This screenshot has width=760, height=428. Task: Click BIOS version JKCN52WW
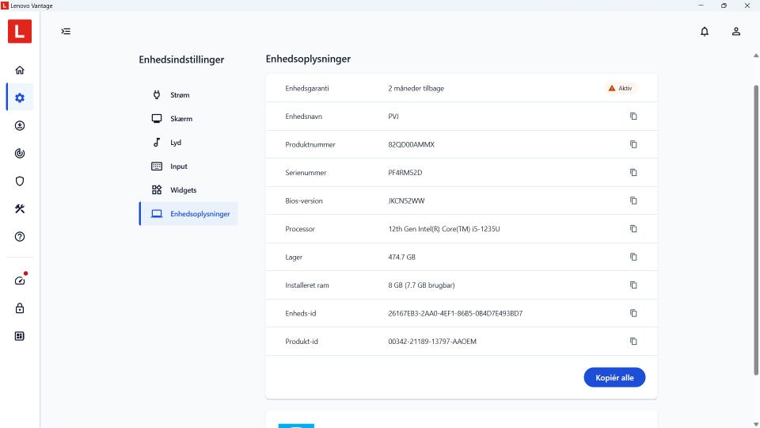point(406,201)
